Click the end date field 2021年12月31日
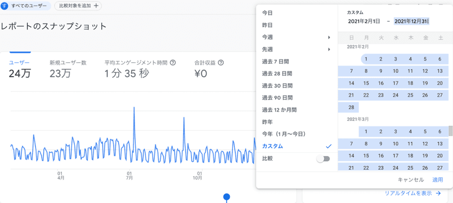This screenshot has height=203, width=453. pyautogui.click(x=411, y=21)
